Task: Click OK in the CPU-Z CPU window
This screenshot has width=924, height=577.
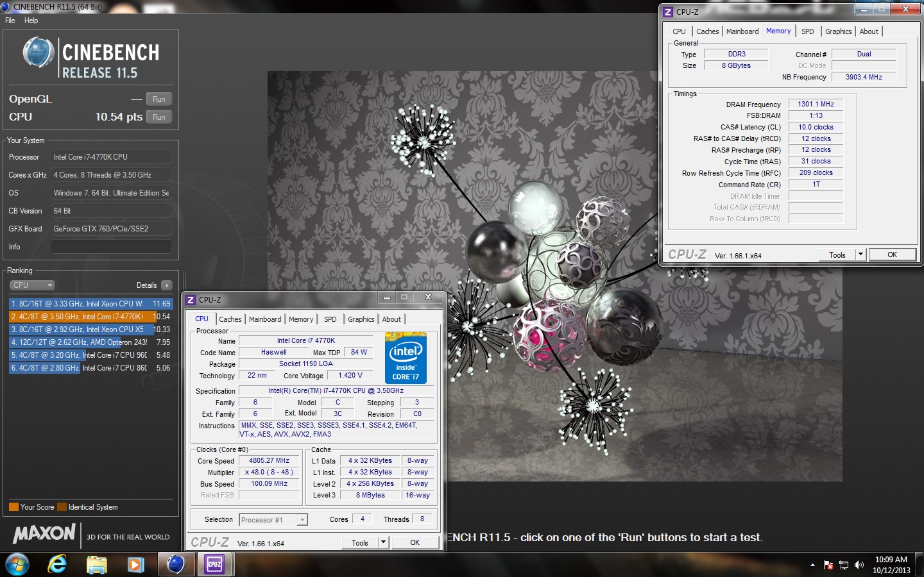Action: tap(415, 542)
